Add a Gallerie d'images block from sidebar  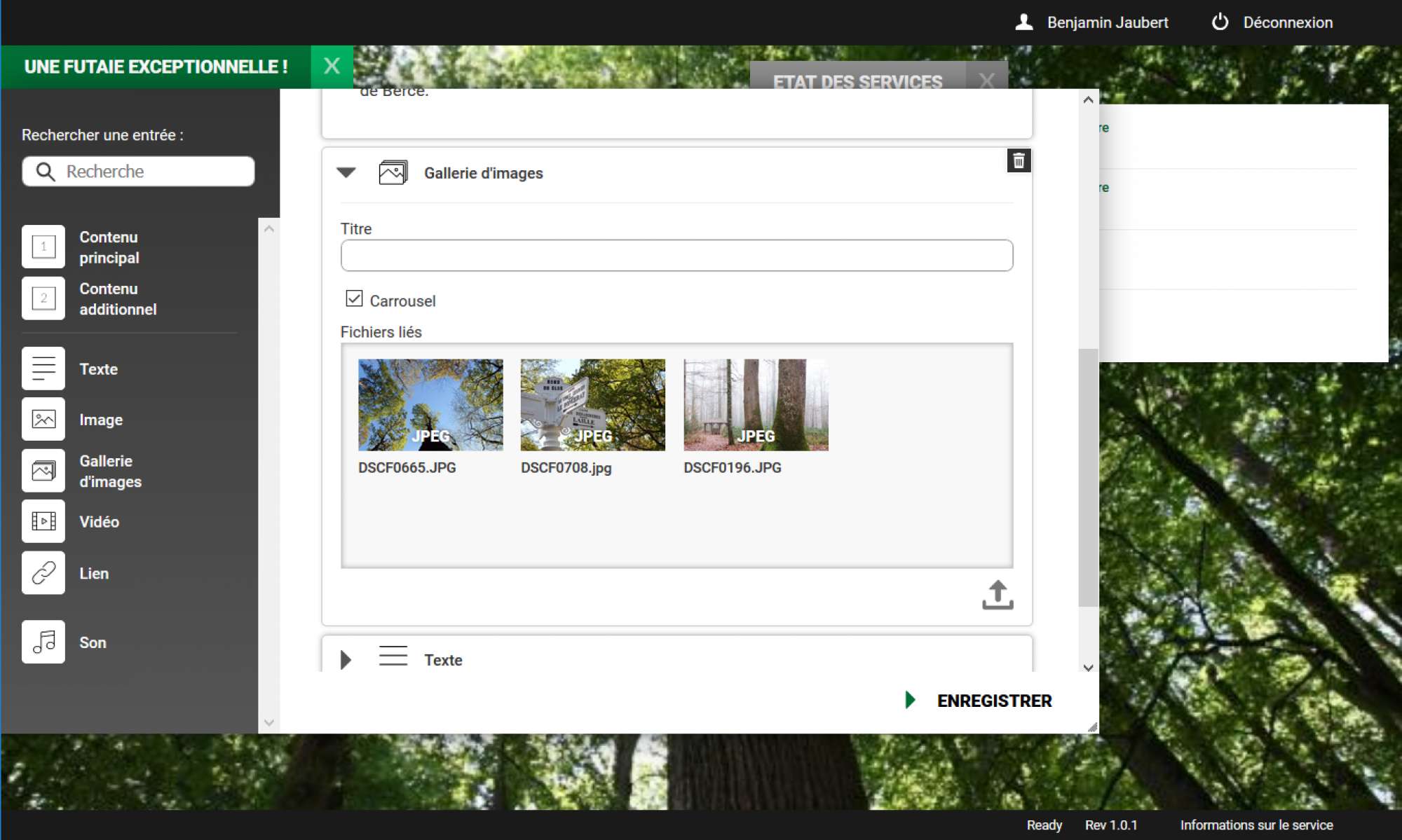click(43, 471)
